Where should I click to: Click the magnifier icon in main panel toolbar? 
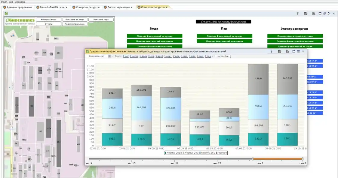[314, 14]
